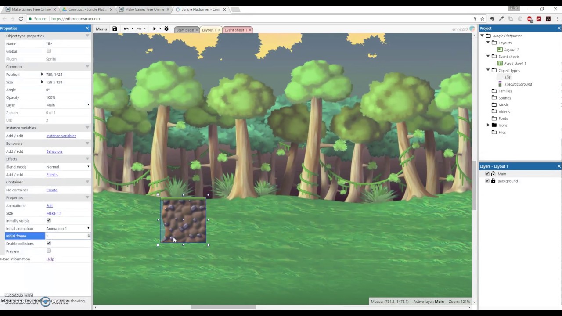Open the emh2223 account avatar
Image resolution: width=562 pixels, height=316 pixels.
[472, 29]
